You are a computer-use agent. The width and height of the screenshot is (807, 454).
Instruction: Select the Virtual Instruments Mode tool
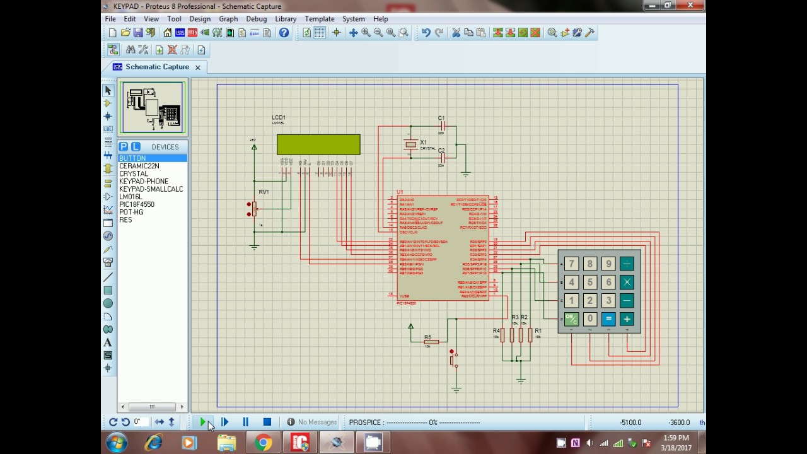[108, 262]
